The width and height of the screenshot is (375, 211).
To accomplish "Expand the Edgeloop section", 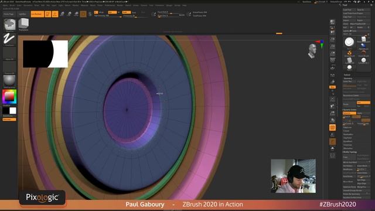I will pyautogui.click(x=347, y=127).
